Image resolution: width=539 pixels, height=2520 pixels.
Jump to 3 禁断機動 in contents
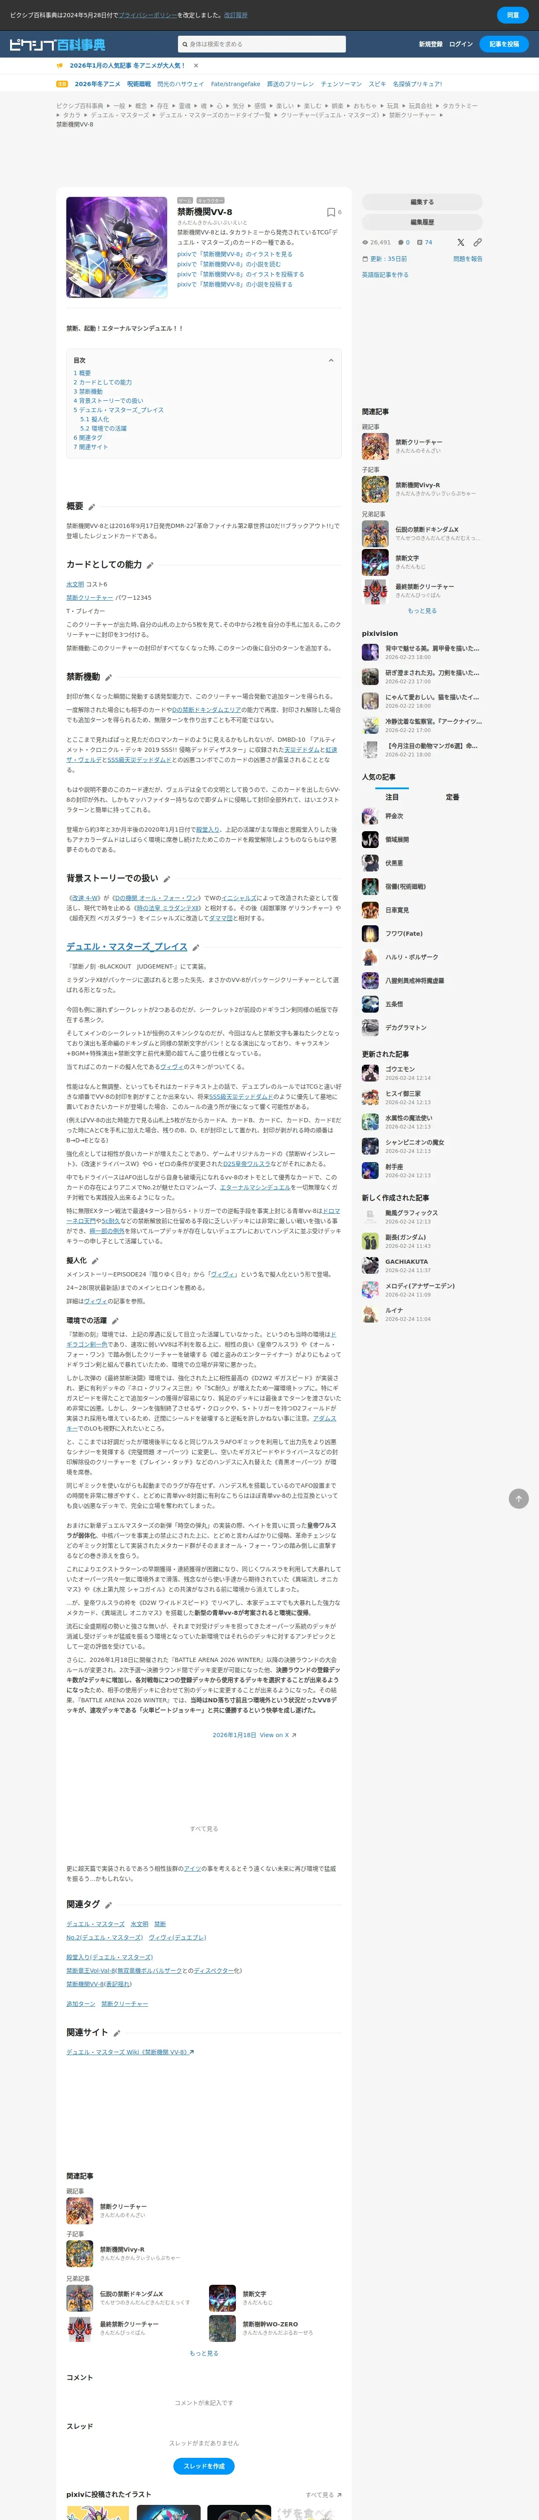coord(88,391)
